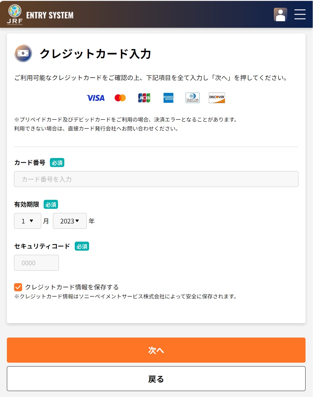
Task: Open the expiry year 2023 dropdown
Action: [x=70, y=221]
